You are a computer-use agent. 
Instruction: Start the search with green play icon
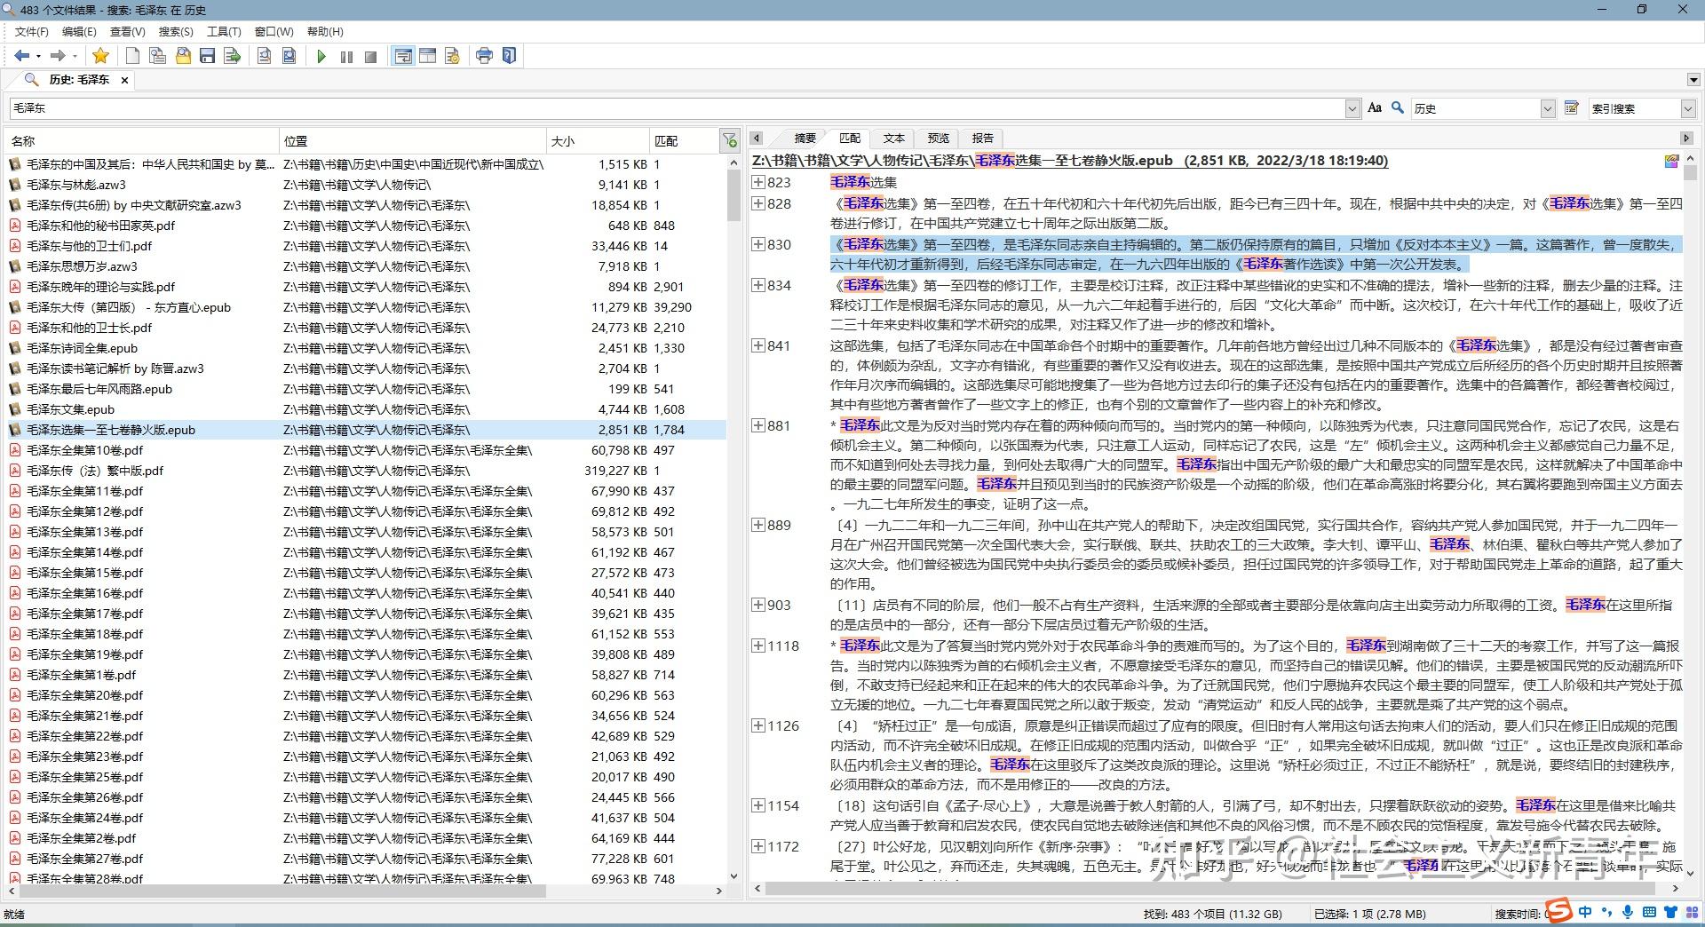pos(321,55)
